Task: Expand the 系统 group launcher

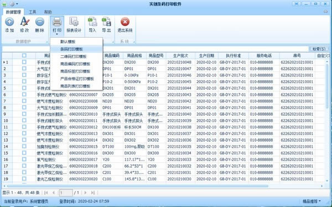Action: point(134,42)
